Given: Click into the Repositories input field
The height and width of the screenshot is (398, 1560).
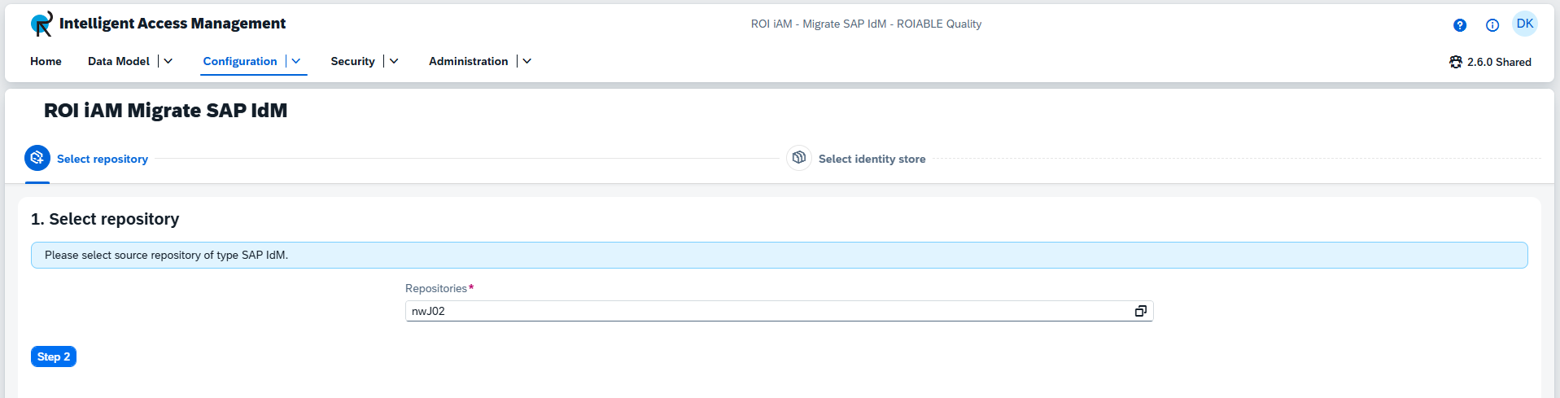Looking at the screenshot, I should (780, 311).
